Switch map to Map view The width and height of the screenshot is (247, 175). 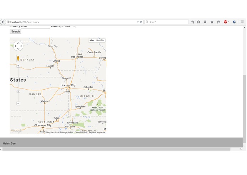click(x=92, y=40)
